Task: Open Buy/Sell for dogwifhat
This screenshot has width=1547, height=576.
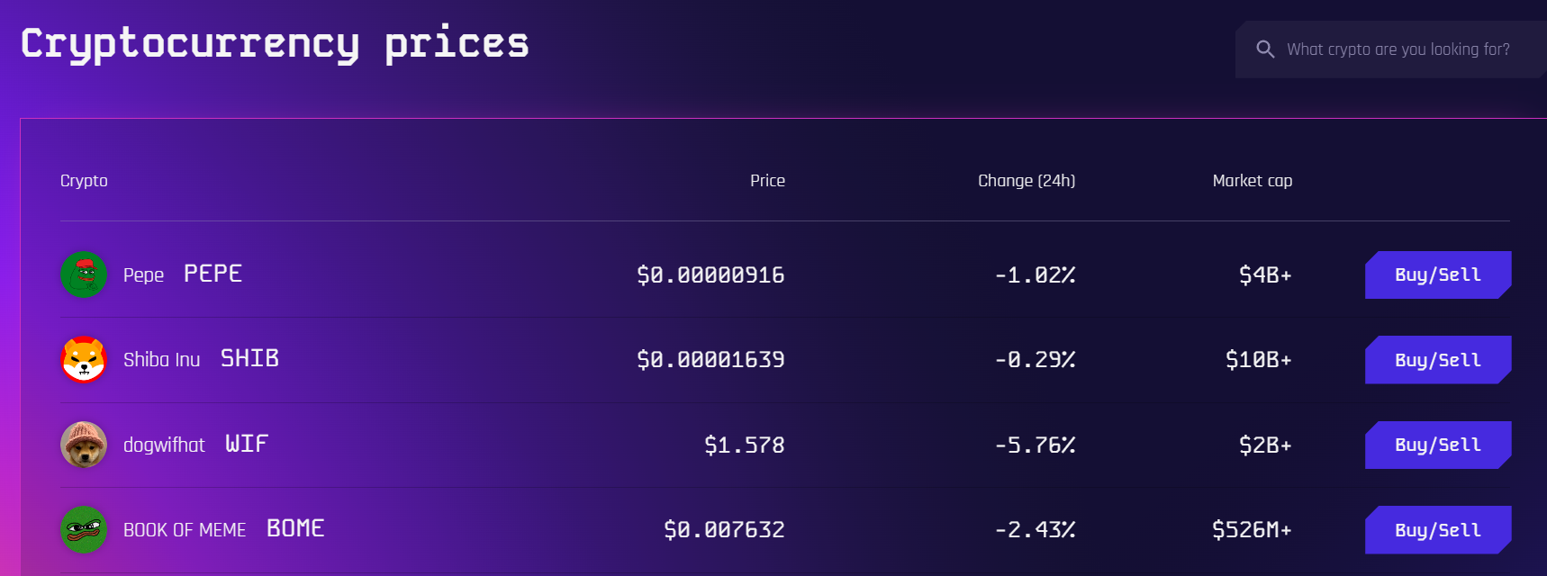Action: [1438, 445]
